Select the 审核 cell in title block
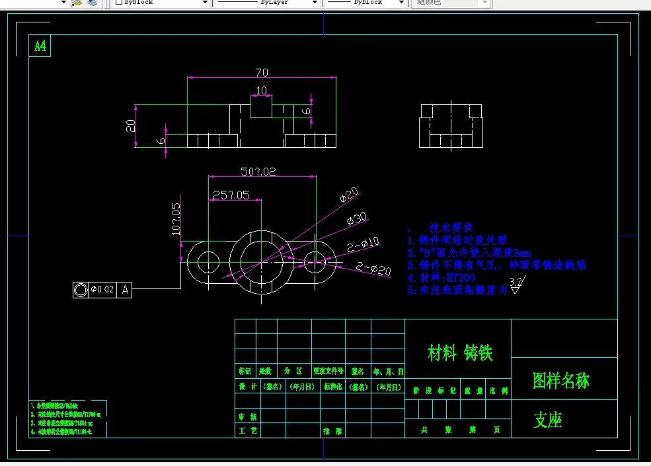The width and height of the screenshot is (651, 466). 248,416
